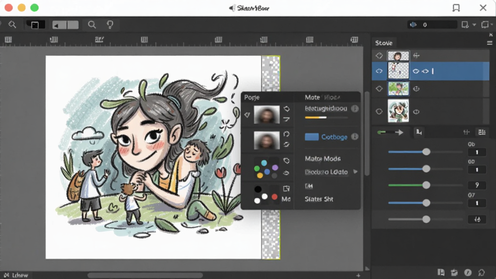Image resolution: width=496 pixels, height=279 pixels.
Task: Open the window layout dropdown at toolbar end
Action: tap(487, 25)
